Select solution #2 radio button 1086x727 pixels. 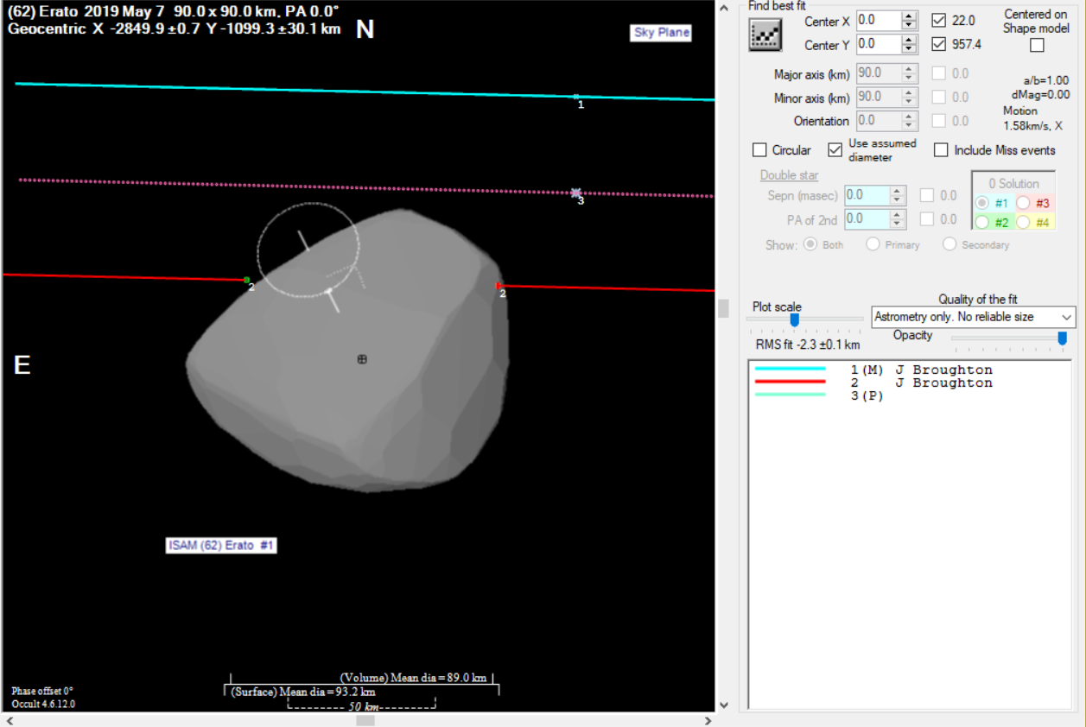tap(982, 222)
